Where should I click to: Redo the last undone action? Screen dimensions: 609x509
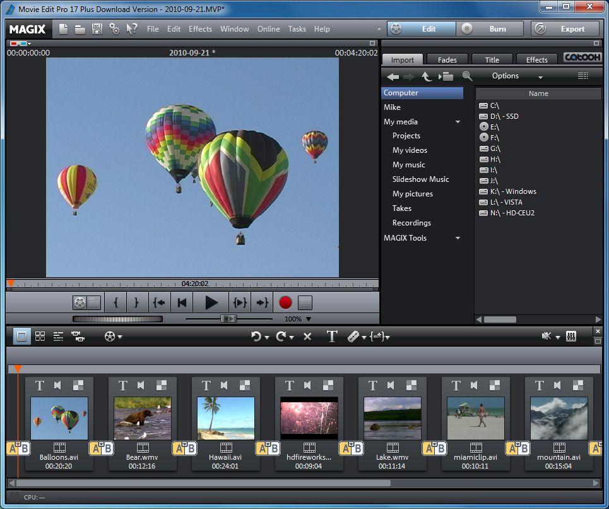coord(281,336)
